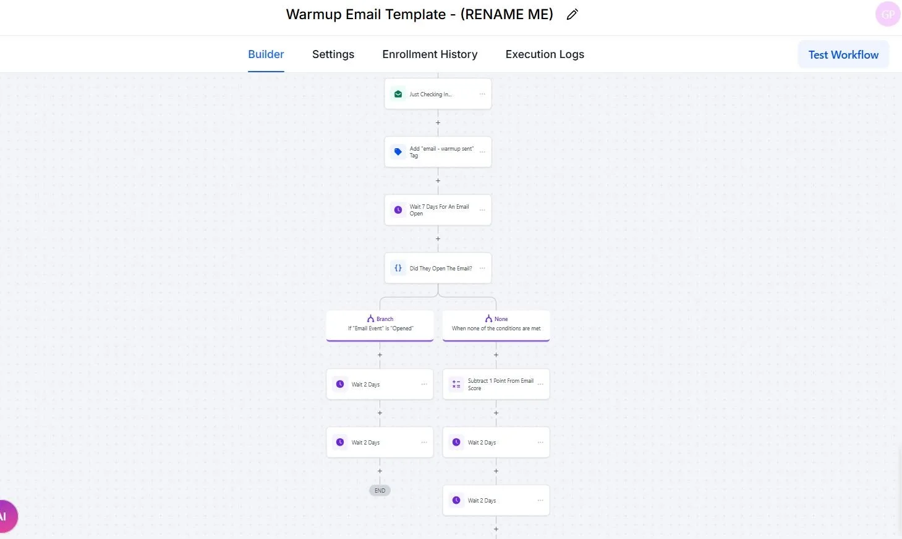Open options for Wait 2 Days below Branch
The height and width of the screenshot is (539, 902).
pyautogui.click(x=424, y=384)
